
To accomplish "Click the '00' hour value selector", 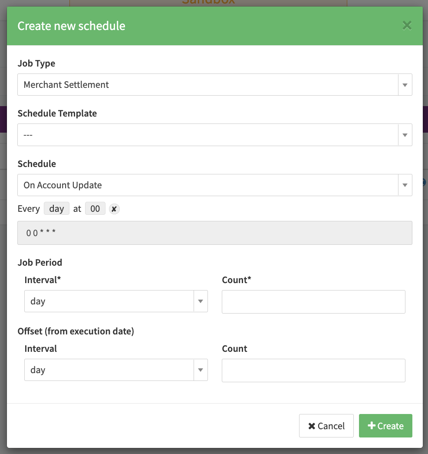I will tap(95, 209).
